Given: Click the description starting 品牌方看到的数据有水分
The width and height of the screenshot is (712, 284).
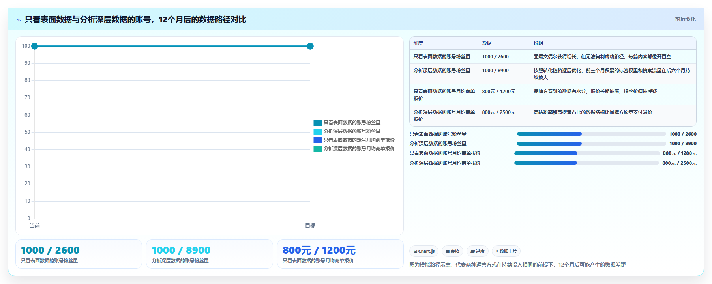Looking at the screenshot, I should click(x=595, y=91).
